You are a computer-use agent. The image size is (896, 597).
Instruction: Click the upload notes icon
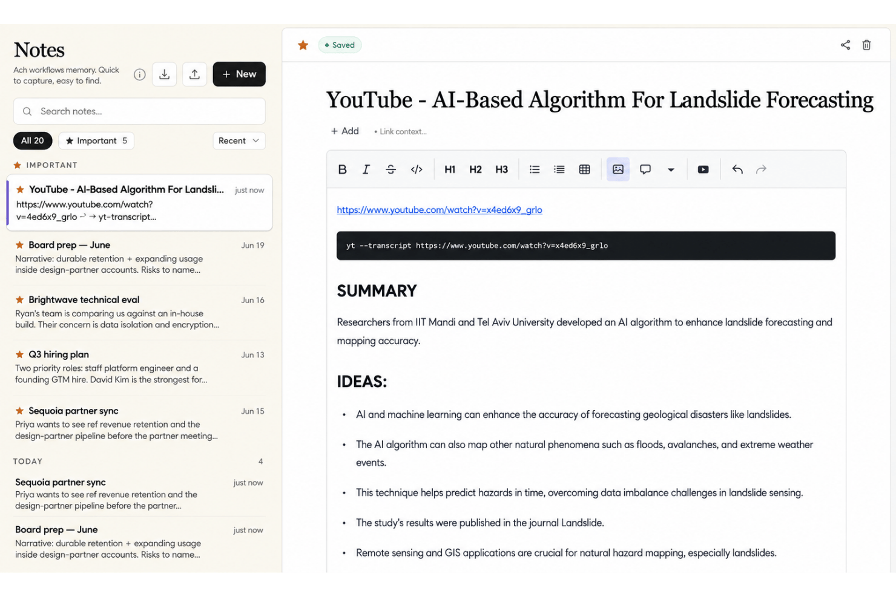pyautogui.click(x=195, y=74)
